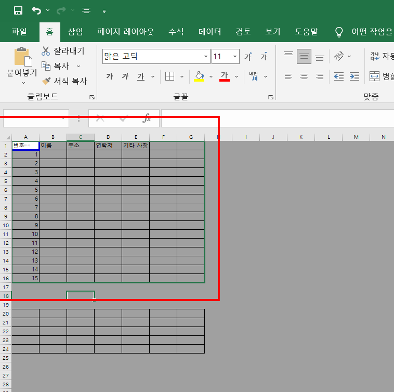
Task: Toggle italic 가 formatting
Action: click(125, 76)
